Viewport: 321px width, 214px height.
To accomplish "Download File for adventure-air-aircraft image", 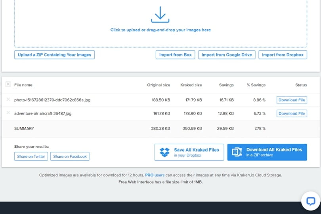I will point(292,113).
